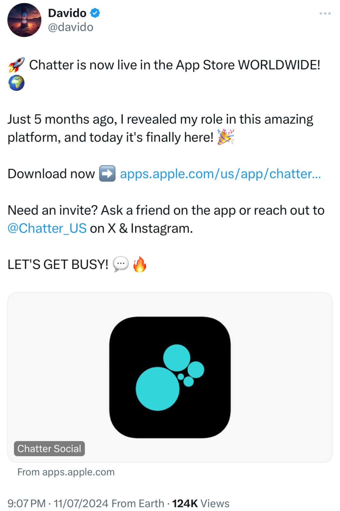Click the From apps.apple.com source text
This screenshot has height=511, width=340.
(66, 472)
